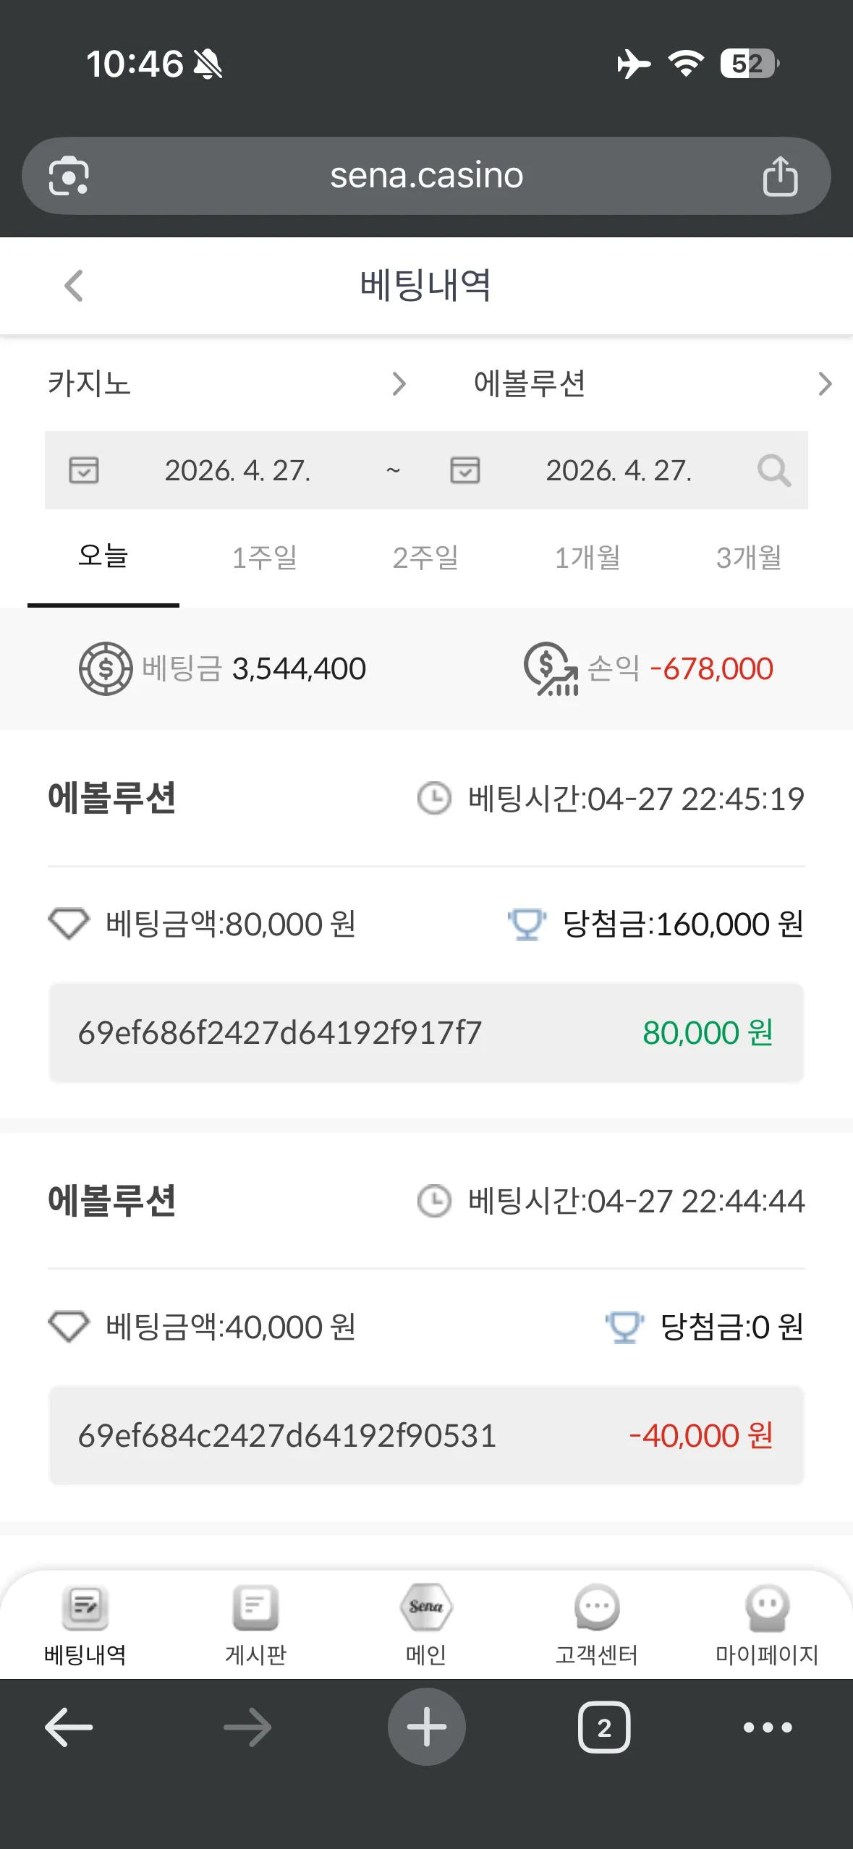Select the 1주일 period tab
The height and width of the screenshot is (1849, 853).
pos(265,558)
